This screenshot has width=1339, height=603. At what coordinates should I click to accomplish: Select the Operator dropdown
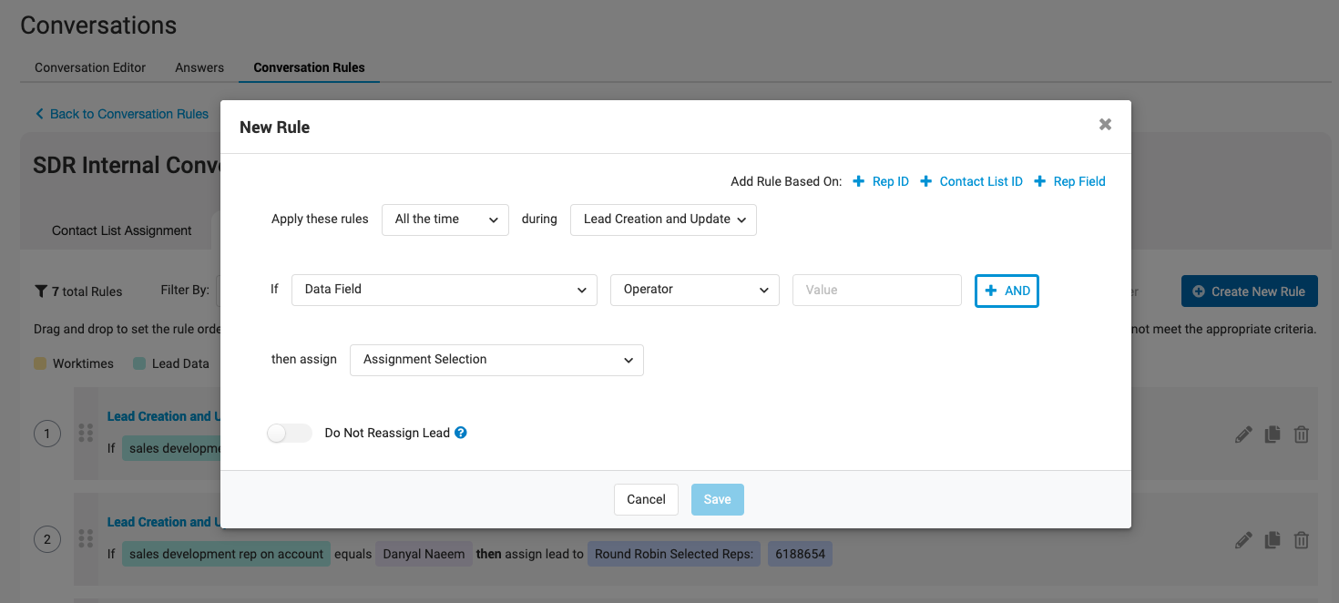(695, 290)
